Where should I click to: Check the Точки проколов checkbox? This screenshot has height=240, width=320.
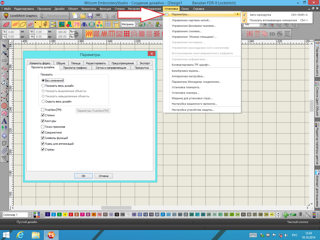pos(43,127)
